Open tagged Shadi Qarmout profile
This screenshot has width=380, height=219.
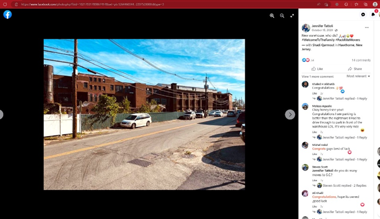(323, 45)
